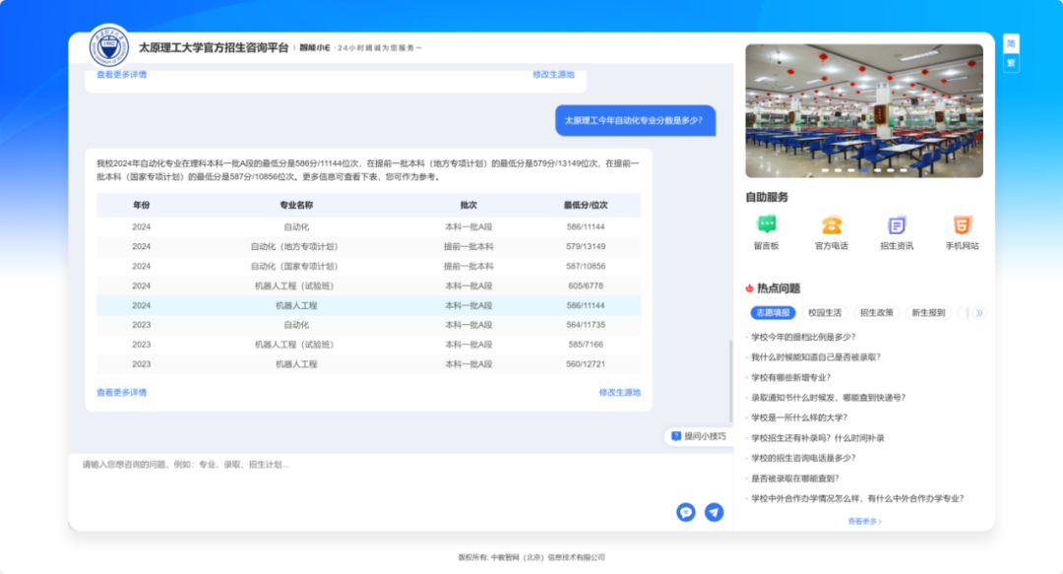Expand more hot-topic categories with double-arrow

(978, 313)
